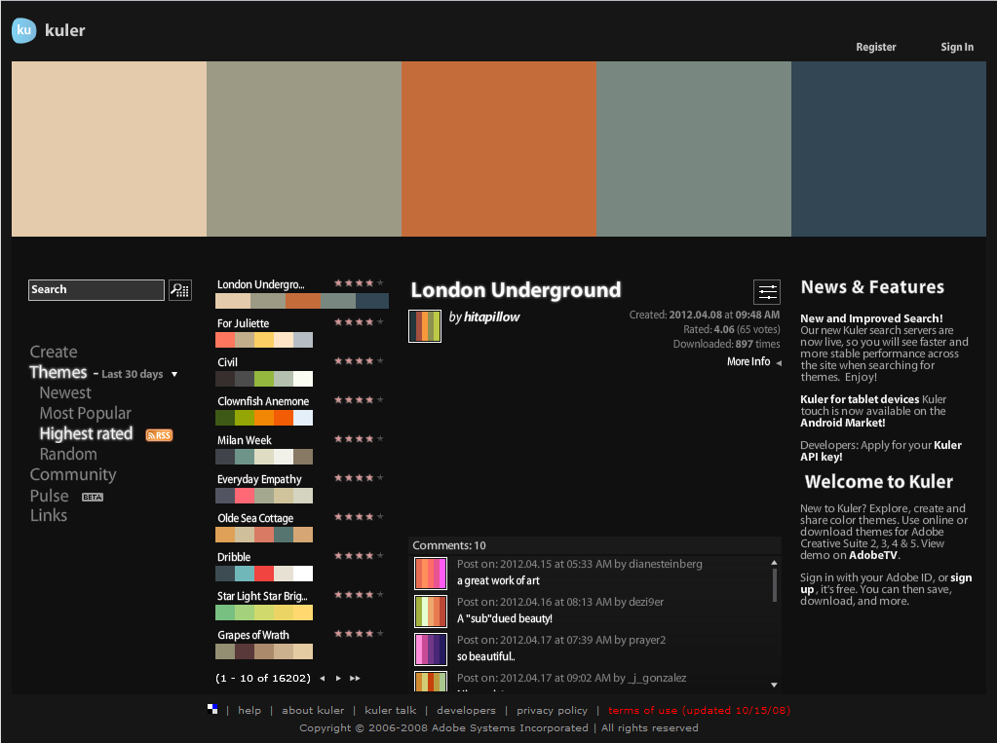The image size is (997, 743).
Task: Open the Community section
Action: (73, 475)
